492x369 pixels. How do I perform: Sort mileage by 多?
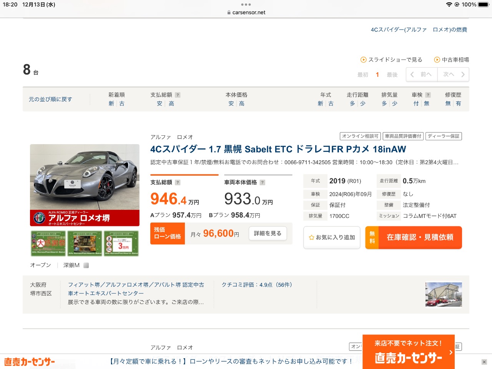(352, 103)
